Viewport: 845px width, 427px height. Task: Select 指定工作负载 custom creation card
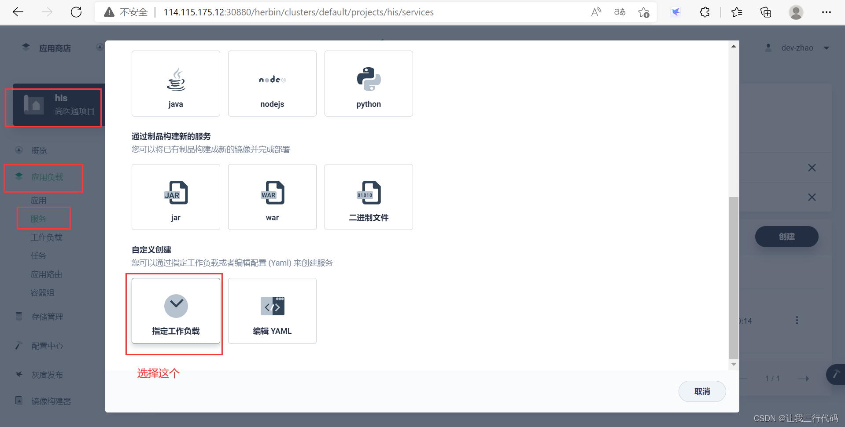(x=176, y=311)
